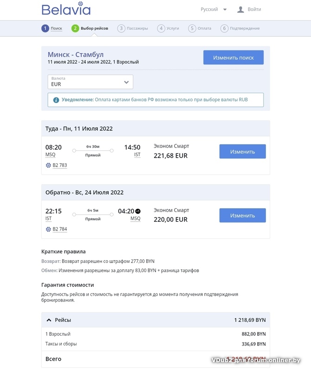311x371 pixels.
Task: Open flight number B2 784 link
Action: [x=60, y=229]
